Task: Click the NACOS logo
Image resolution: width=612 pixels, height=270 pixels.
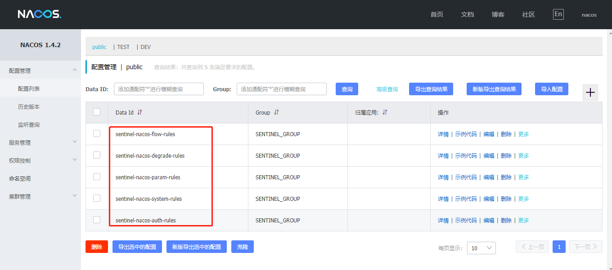Action: click(x=39, y=14)
